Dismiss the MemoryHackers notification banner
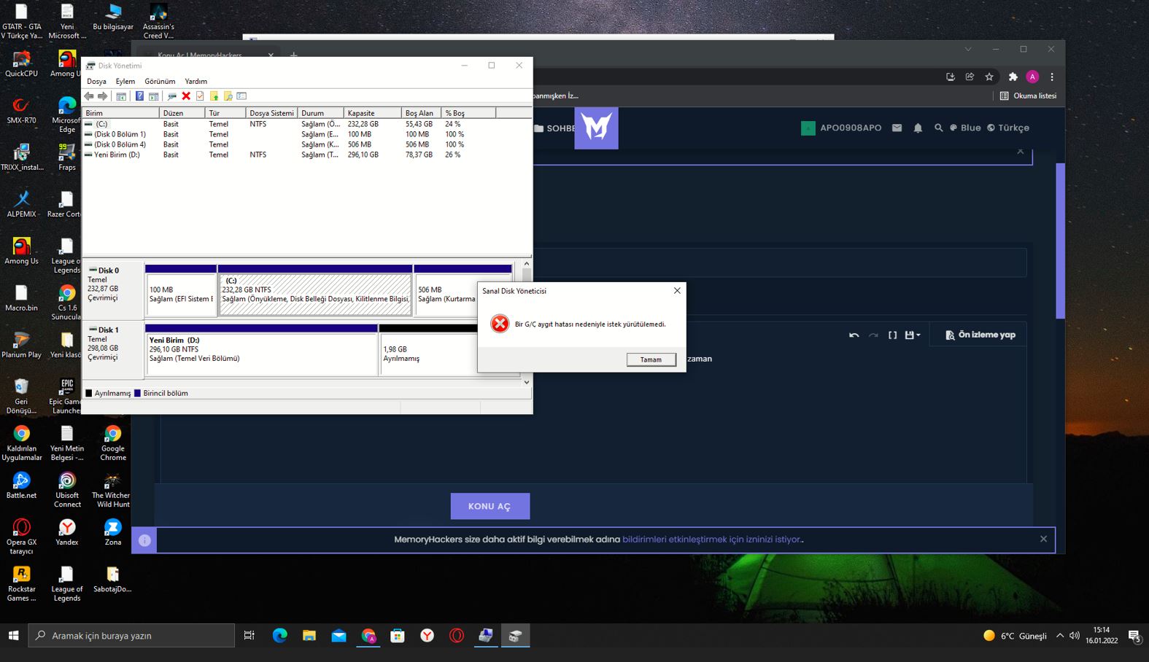The height and width of the screenshot is (662, 1149). [1043, 539]
